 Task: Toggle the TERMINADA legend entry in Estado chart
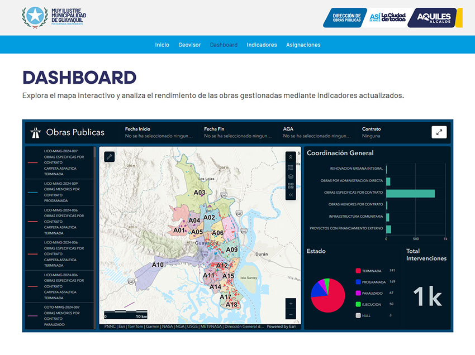(370, 271)
